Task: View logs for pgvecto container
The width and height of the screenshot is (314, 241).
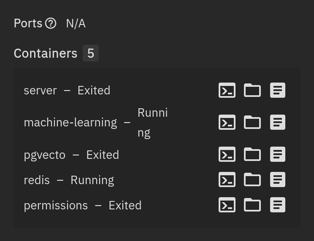Action: (x=278, y=155)
